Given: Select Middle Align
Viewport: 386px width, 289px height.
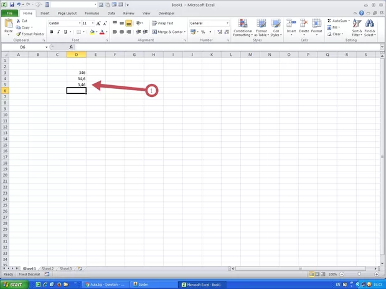Looking at the screenshot, I should click(x=121, y=23).
